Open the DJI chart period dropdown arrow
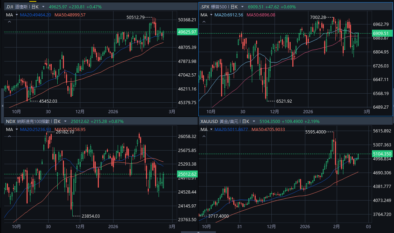 (43, 7)
